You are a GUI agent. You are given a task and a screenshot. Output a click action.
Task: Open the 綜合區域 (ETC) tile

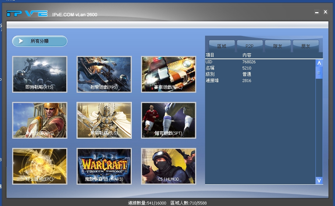[40, 166]
